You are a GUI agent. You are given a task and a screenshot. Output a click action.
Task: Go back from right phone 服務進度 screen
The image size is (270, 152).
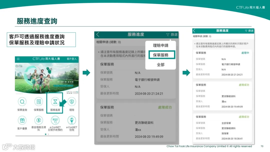(x=194, y=31)
